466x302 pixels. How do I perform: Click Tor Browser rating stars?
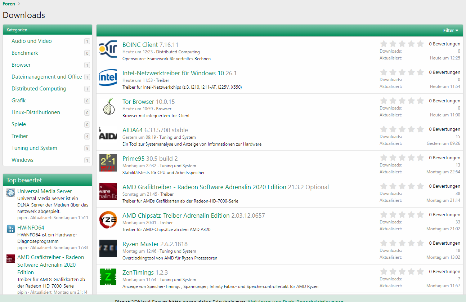pyautogui.click(x=402, y=101)
